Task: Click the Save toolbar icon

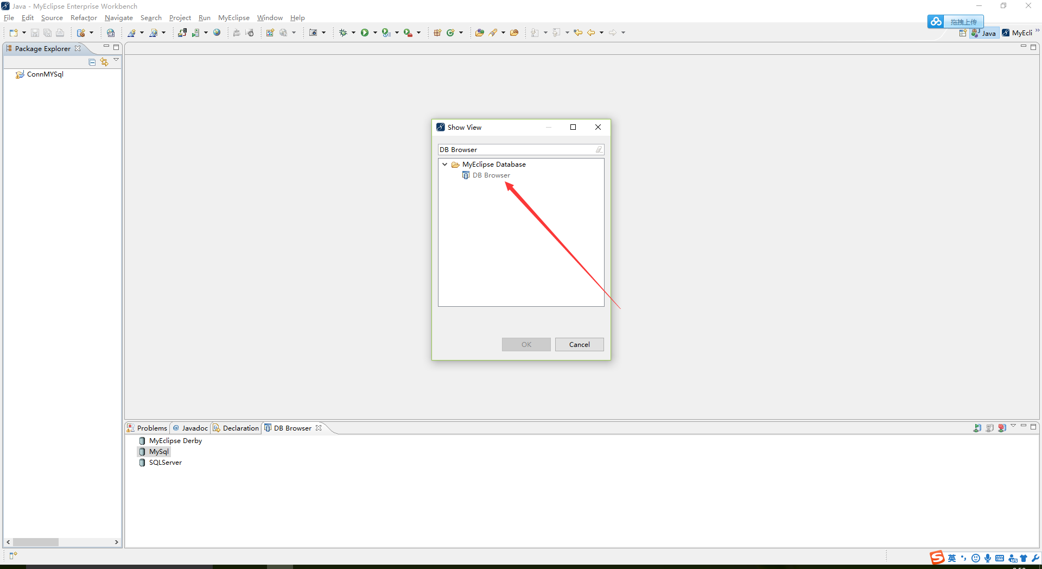Action: [35, 33]
